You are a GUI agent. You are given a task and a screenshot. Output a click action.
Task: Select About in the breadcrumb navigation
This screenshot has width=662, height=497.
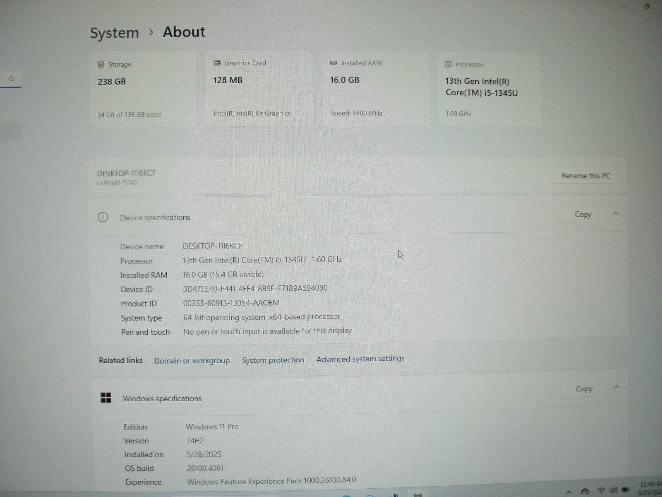tap(183, 32)
